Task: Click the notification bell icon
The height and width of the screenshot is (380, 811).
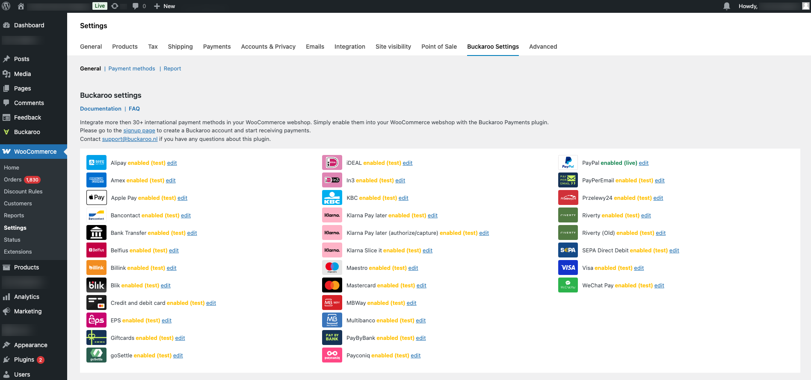Action: point(726,6)
